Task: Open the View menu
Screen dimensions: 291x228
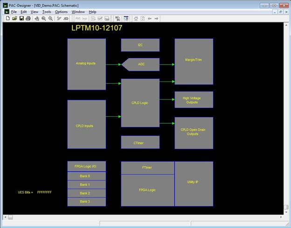Action: 35,12
